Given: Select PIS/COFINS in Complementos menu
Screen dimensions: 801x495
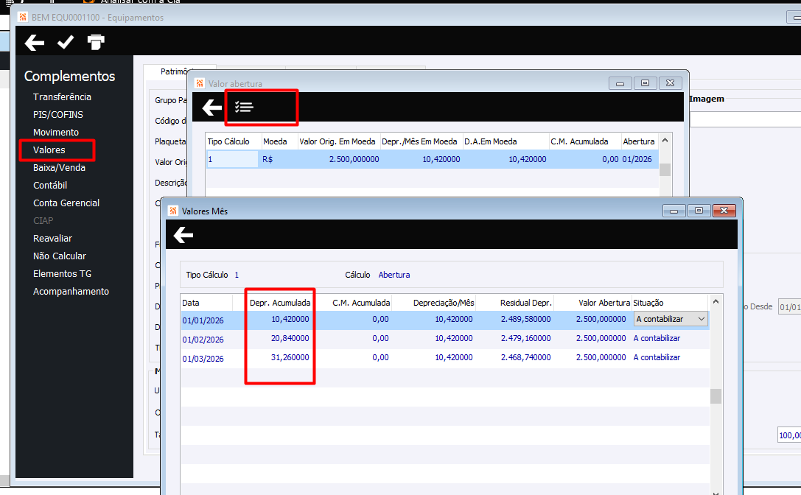Looking at the screenshot, I should (x=57, y=114).
